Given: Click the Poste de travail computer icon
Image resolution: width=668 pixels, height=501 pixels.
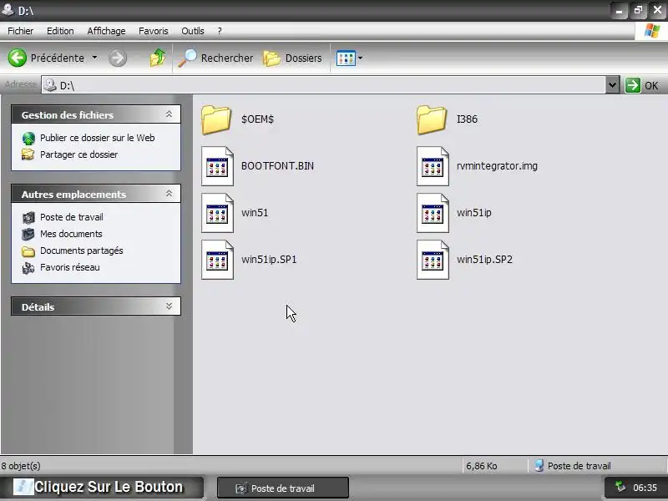Looking at the screenshot, I should click(28, 217).
